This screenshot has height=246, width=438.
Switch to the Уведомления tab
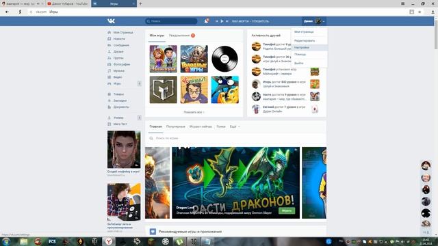179,36
